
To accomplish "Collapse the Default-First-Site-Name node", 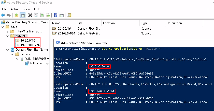I will [7, 50].
